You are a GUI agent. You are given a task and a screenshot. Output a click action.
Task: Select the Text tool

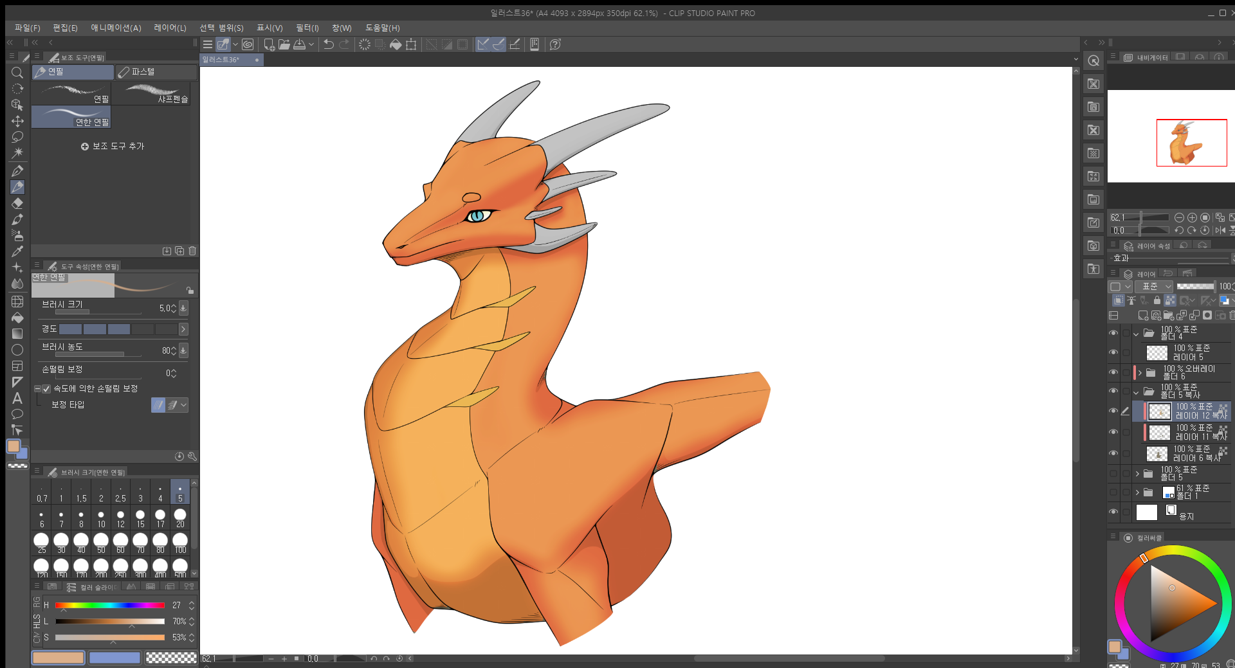(17, 398)
